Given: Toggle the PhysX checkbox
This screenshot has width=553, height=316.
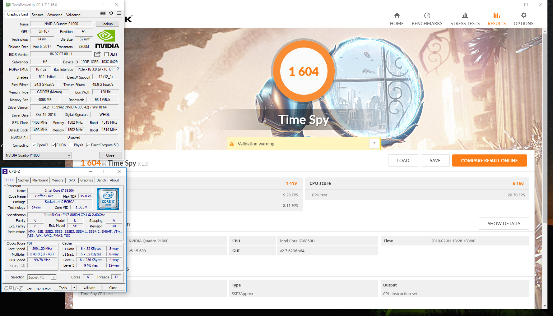Looking at the screenshot, I should point(71,145).
